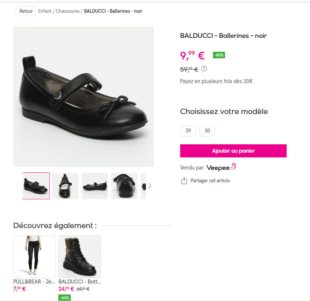310x301 pixels.
Task: Click the Veepee seller logo
Action: (x=221, y=168)
